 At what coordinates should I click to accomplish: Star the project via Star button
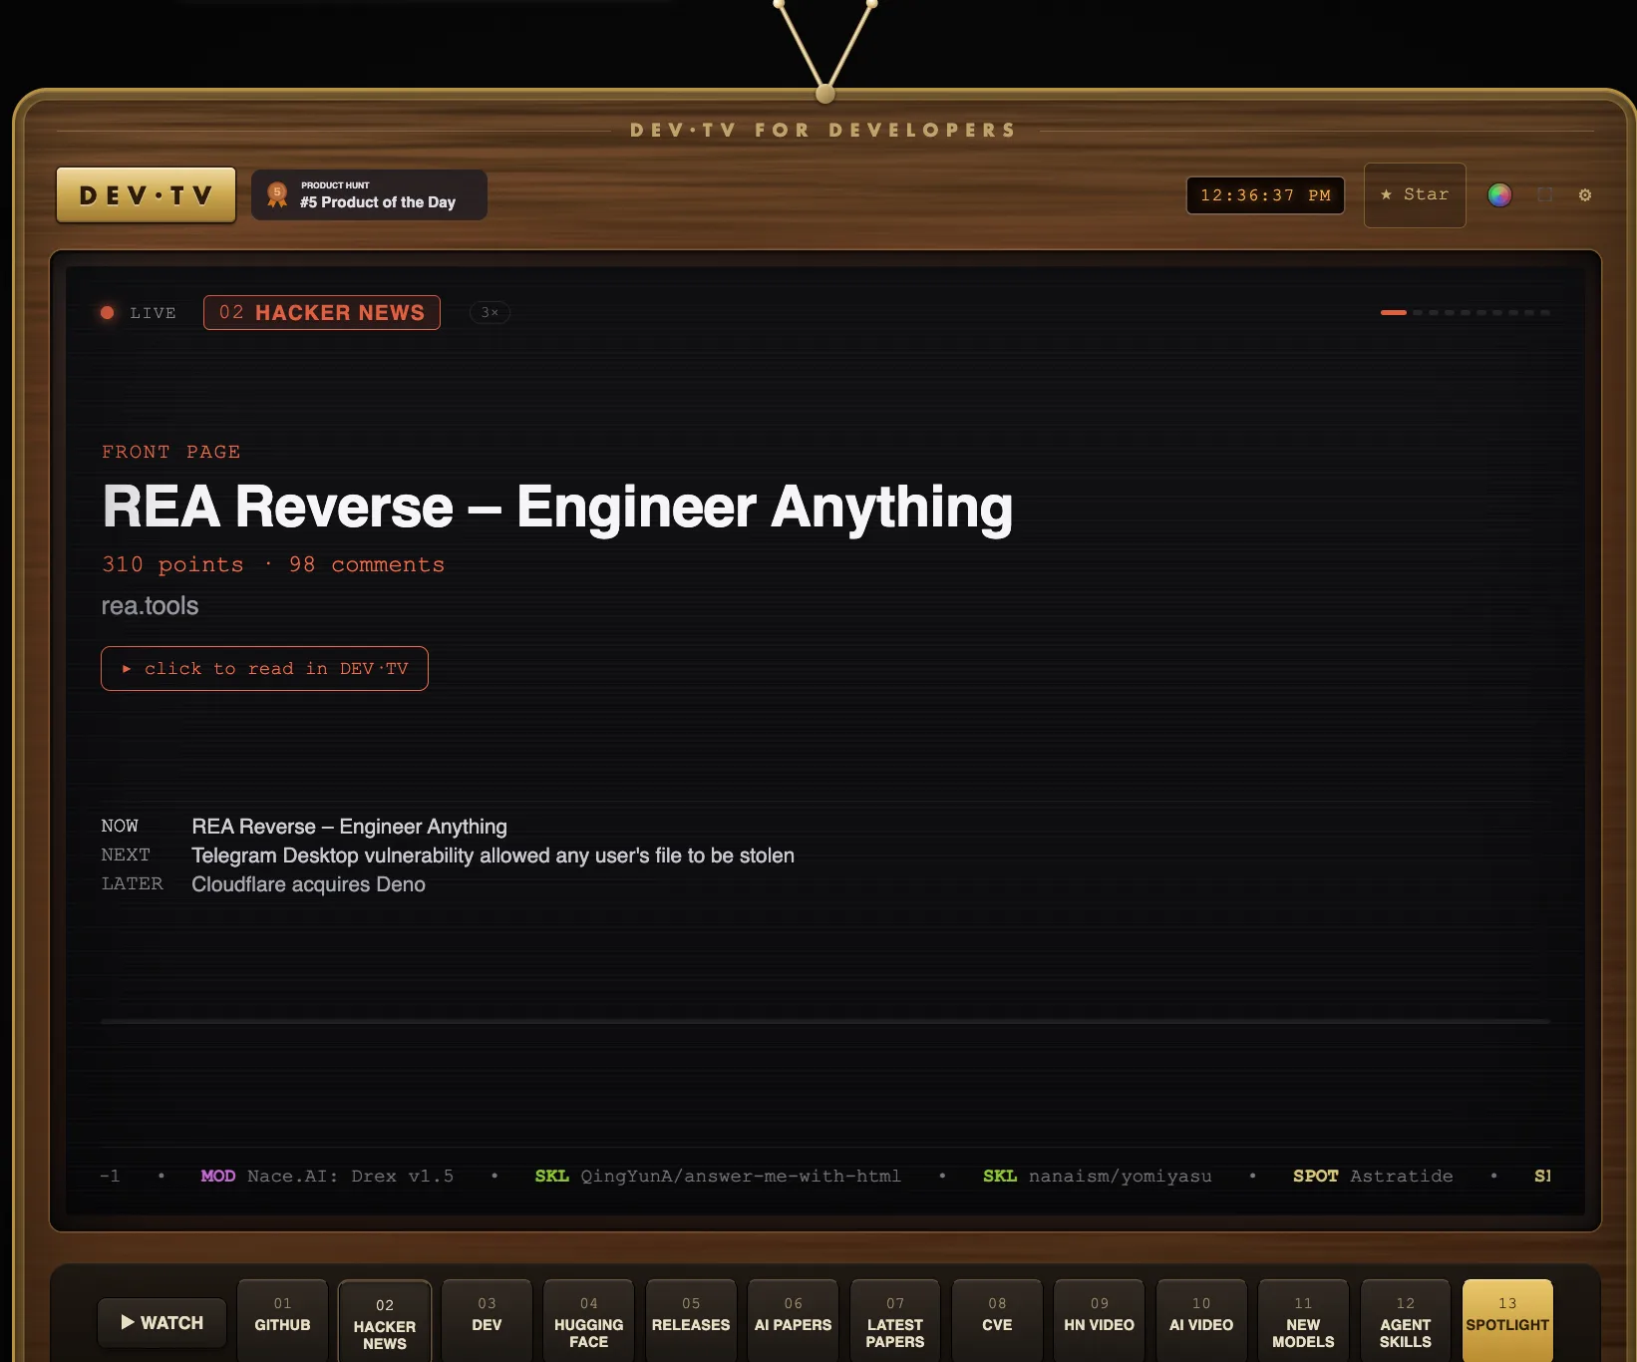tap(1415, 195)
